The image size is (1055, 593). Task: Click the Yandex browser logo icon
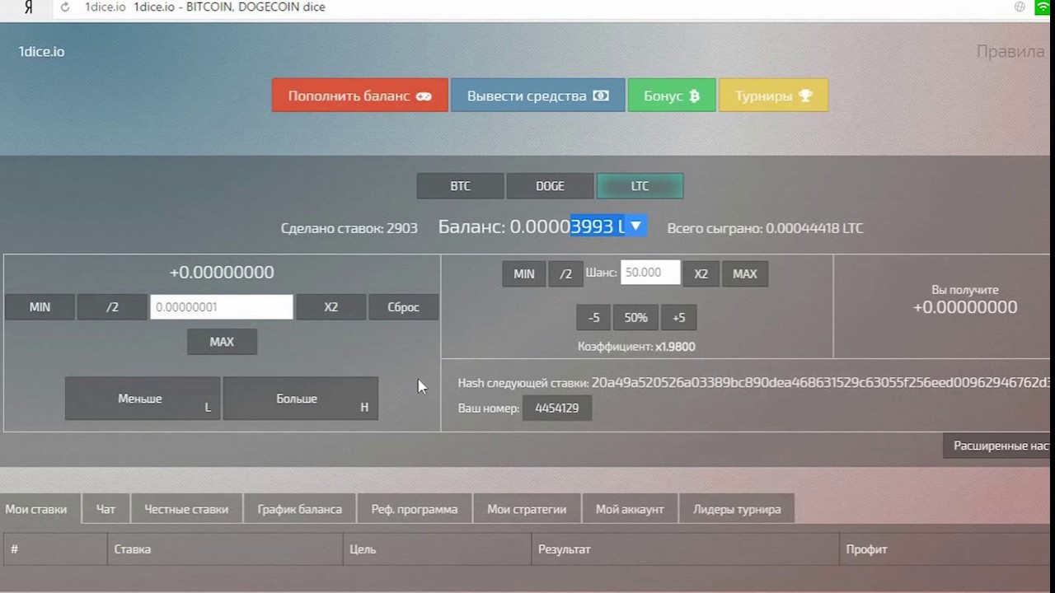coord(29,7)
